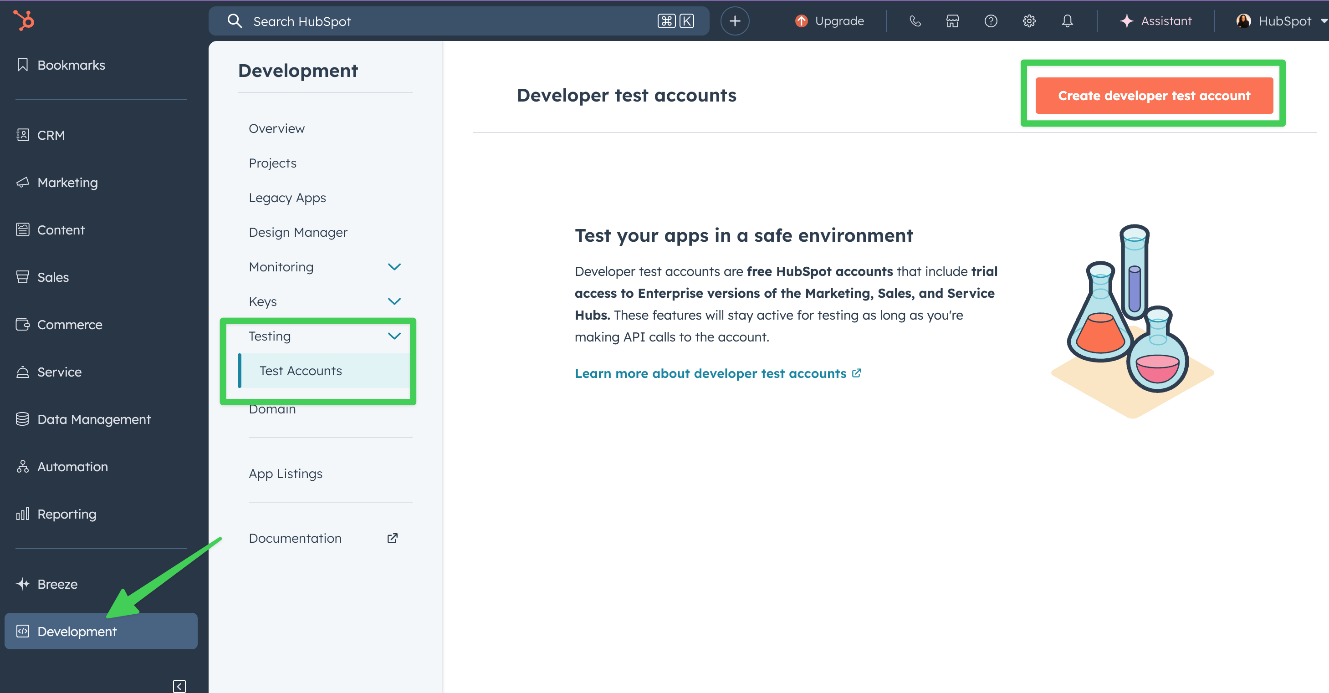
Task: Select Test Accounts in the sidebar
Action: 300,371
